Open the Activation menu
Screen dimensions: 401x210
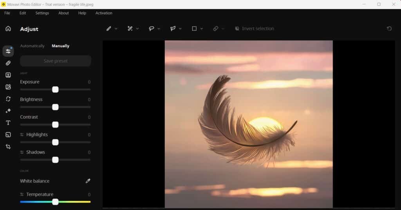[104, 13]
